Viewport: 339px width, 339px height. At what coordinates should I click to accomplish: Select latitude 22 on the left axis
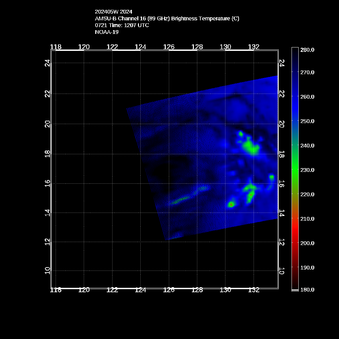coord(47,94)
